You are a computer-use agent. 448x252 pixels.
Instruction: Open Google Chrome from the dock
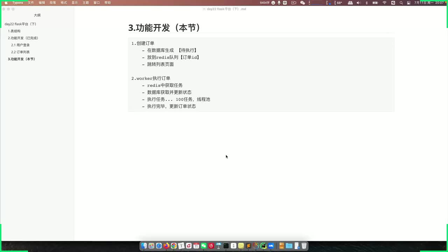[x=174, y=246]
